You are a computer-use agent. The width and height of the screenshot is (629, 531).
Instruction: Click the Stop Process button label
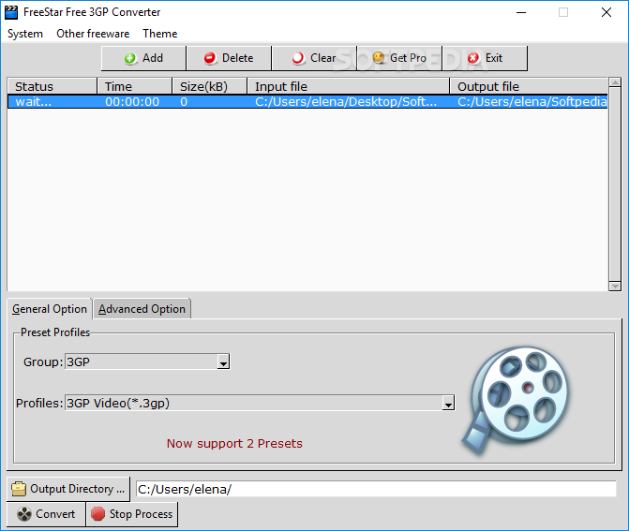(x=141, y=514)
